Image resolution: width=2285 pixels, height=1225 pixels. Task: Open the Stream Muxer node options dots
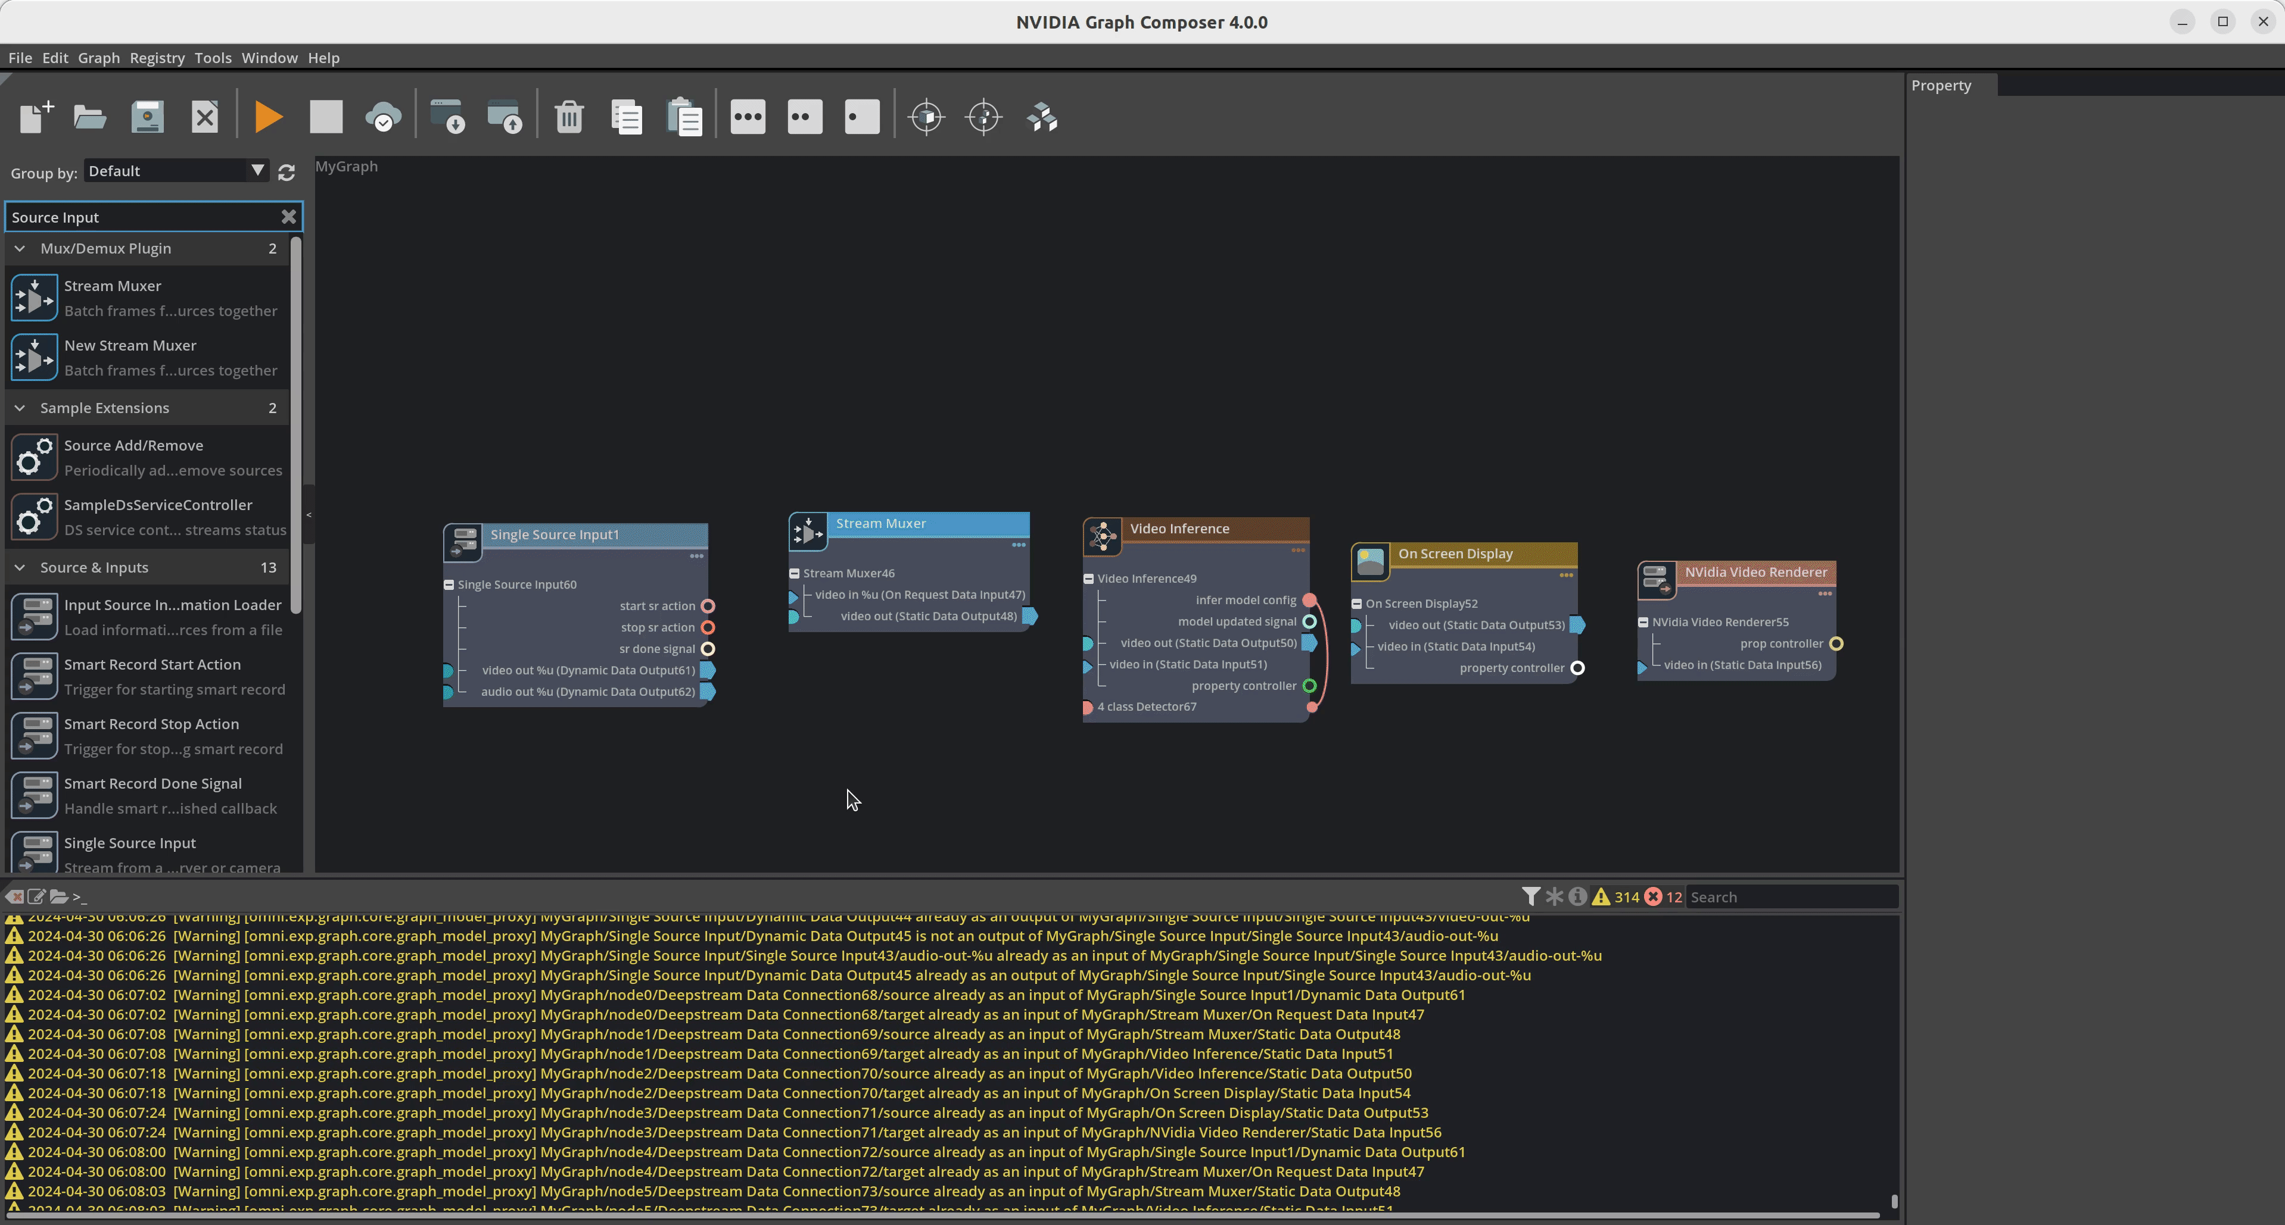1019,545
